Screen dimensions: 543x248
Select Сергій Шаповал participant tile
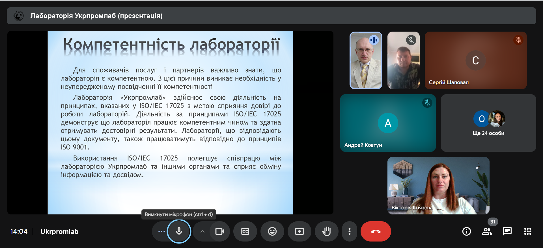pos(476,60)
